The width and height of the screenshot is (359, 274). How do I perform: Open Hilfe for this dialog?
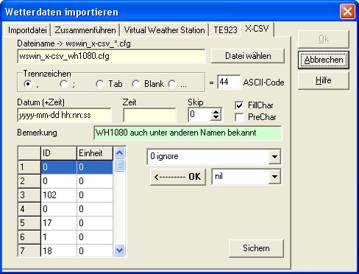(x=324, y=80)
